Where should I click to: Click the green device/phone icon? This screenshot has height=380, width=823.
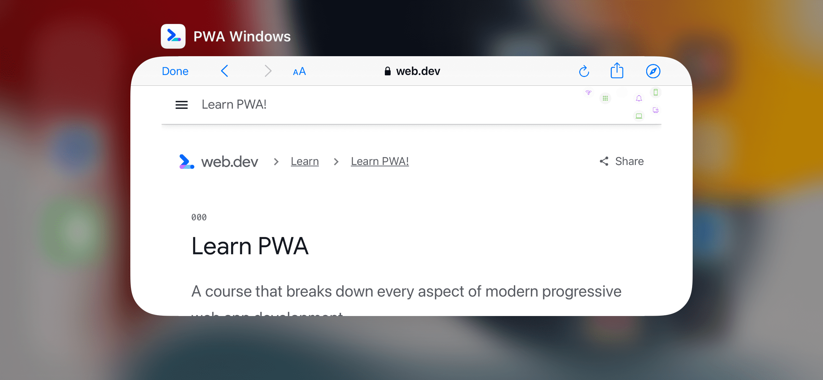(x=656, y=92)
